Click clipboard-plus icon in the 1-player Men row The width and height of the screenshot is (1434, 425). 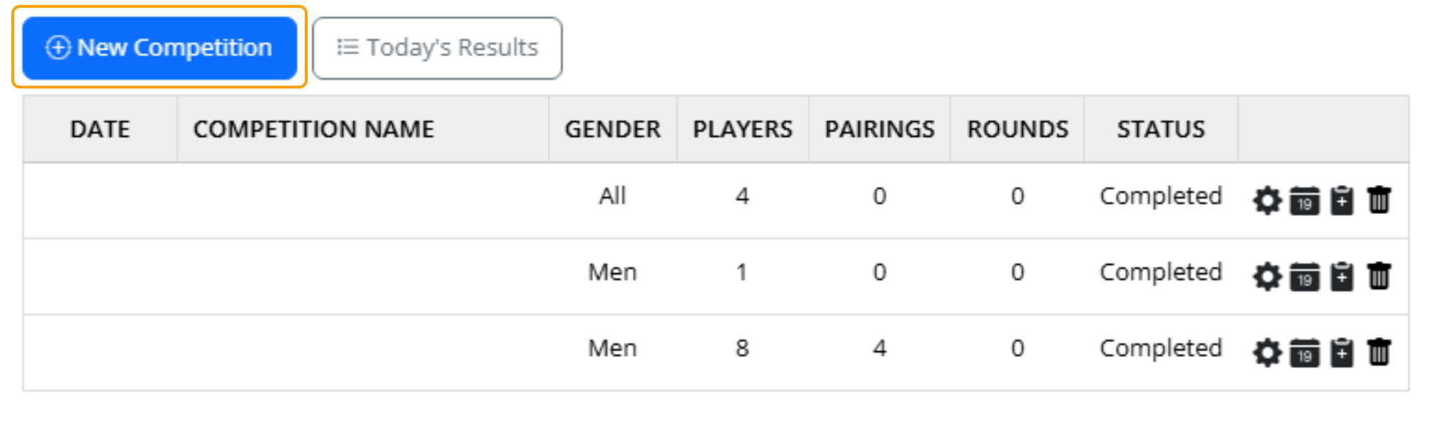click(1342, 276)
